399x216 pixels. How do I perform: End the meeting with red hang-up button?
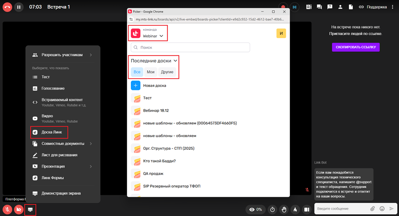click(7, 7)
